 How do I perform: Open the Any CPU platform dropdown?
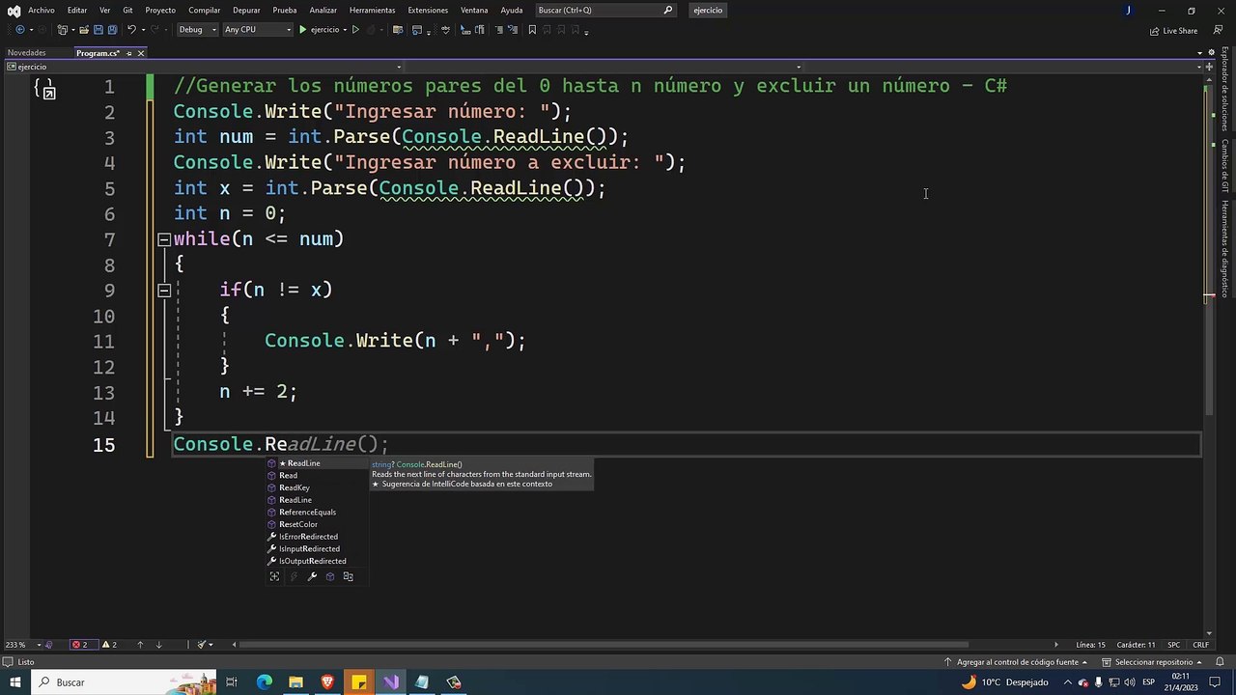pyautogui.click(x=257, y=30)
